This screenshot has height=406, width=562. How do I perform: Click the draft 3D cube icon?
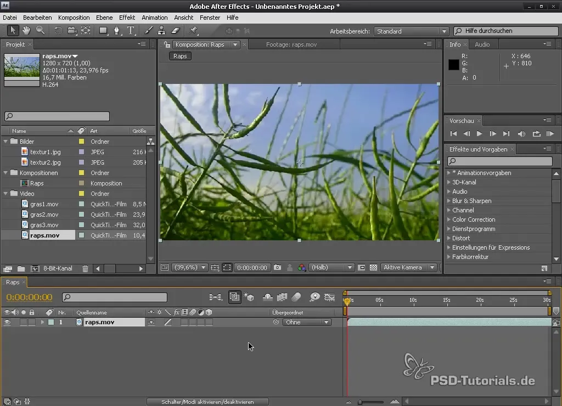[x=249, y=297]
